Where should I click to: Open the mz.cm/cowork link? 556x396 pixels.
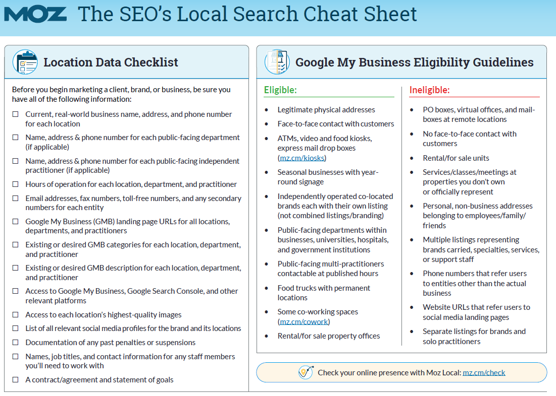(304, 321)
